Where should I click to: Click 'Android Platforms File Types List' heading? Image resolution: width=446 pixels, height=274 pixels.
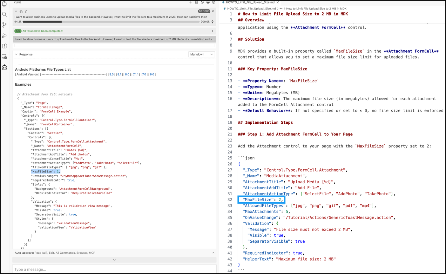(43, 69)
